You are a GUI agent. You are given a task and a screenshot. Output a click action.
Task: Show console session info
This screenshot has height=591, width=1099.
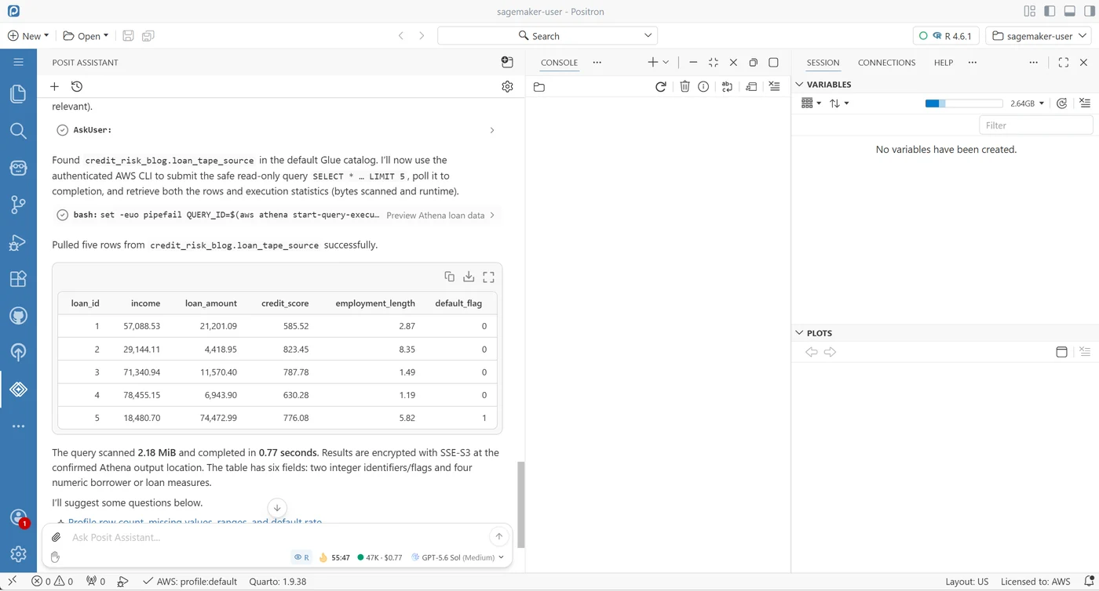tap(703, 87)
